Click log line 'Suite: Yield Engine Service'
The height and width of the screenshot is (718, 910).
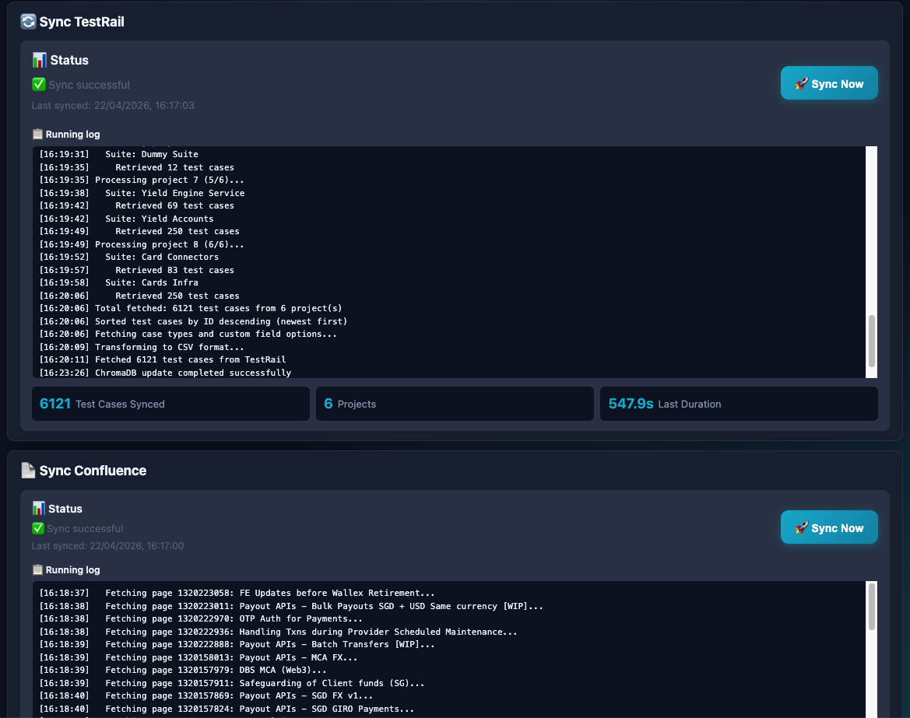142,193
